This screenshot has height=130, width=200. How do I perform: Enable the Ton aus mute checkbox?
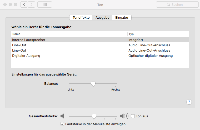[133, 116]
